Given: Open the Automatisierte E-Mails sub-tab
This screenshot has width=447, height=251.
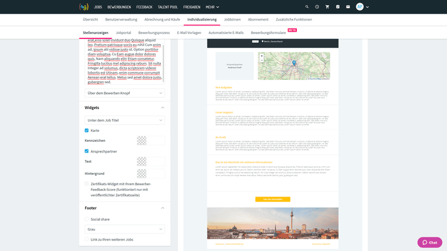Looking at the screenshot, I should click(226, 33).
